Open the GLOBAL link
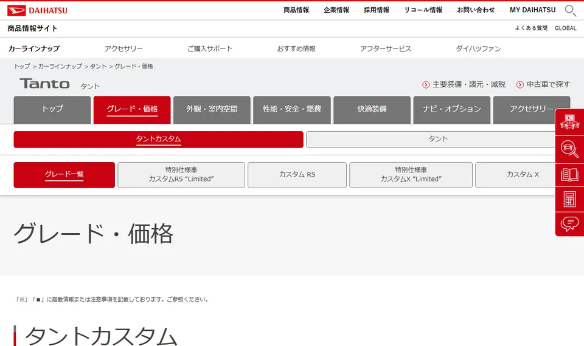 tap(565, 28)
